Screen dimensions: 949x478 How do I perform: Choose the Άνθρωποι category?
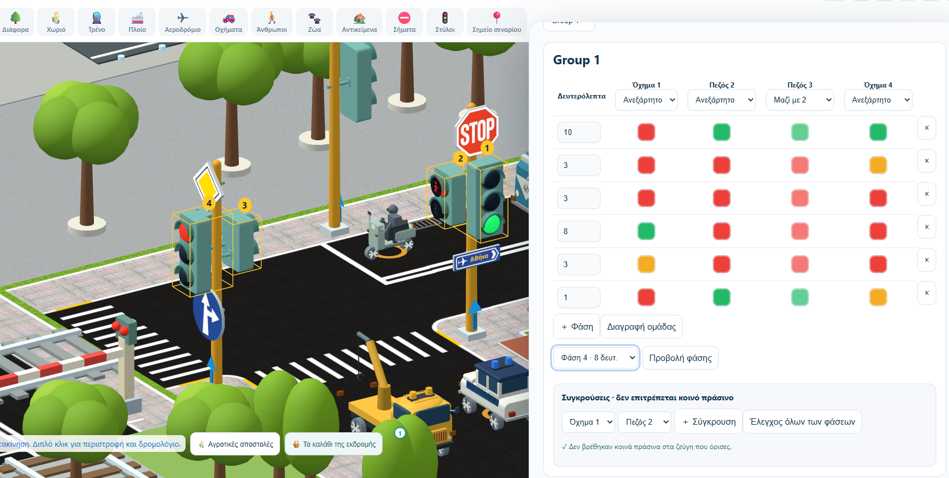[272, 22]
